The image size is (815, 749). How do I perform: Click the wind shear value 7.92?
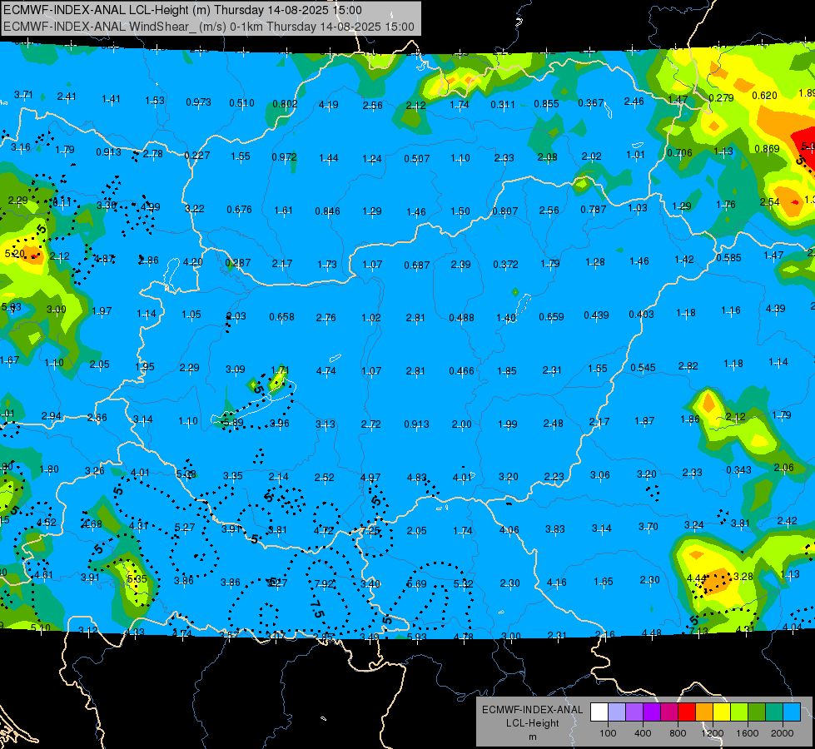tap(324, 583)
